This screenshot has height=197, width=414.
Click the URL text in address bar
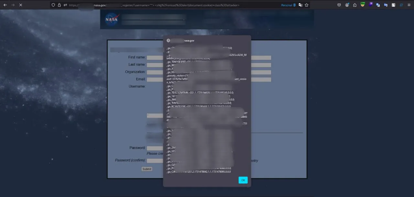tap(162, 5)
